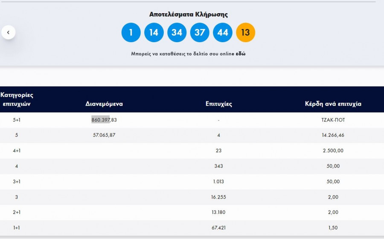The height and width of the screenshot is (239, 384).
Task: Click the 'Κέρδη ανά επιτυχία' column header
Action: 333,104
